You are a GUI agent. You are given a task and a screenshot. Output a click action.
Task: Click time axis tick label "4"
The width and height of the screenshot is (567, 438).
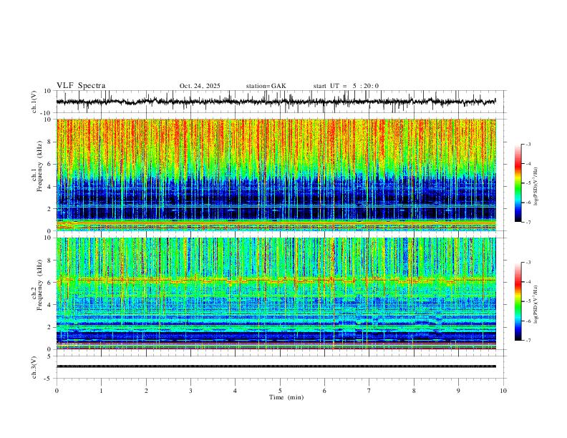pyautogui.click(x=235, y=391)
